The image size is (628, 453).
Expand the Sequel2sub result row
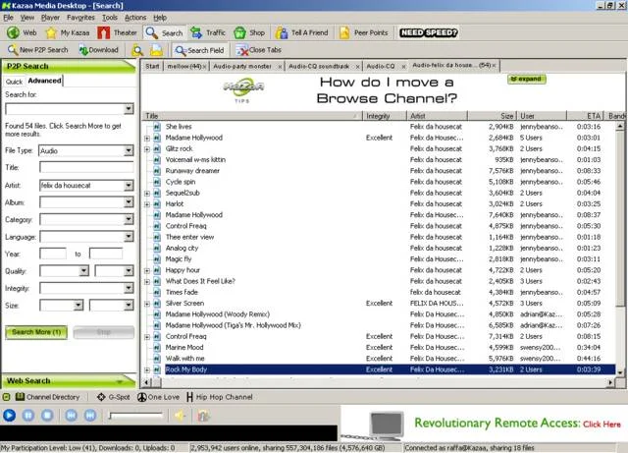(x=147, y=194)
